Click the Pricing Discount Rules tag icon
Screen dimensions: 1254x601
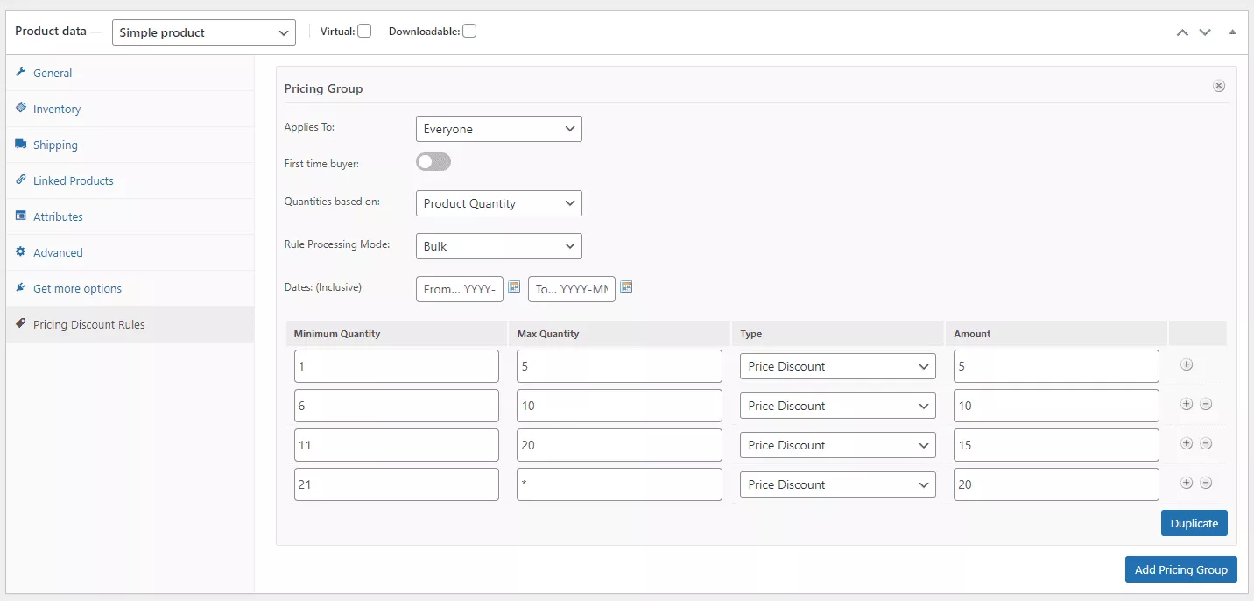click(21, 323)
